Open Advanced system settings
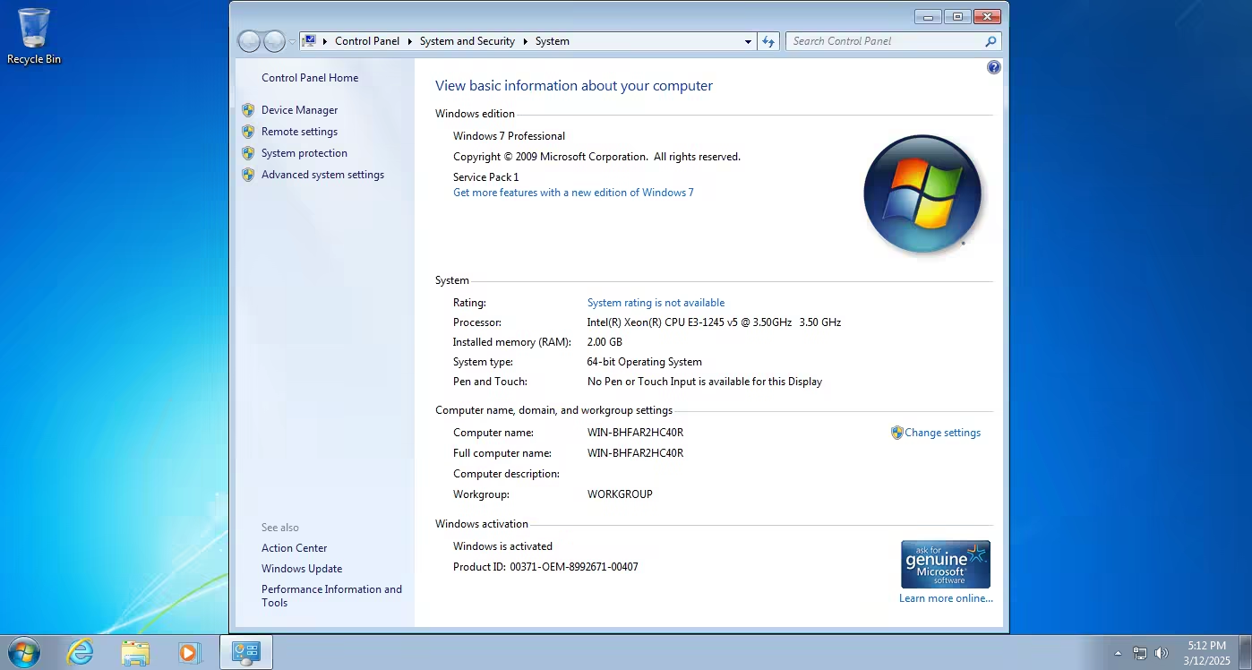The height and width of the screenshot is (670, 1252). [322, 175]
